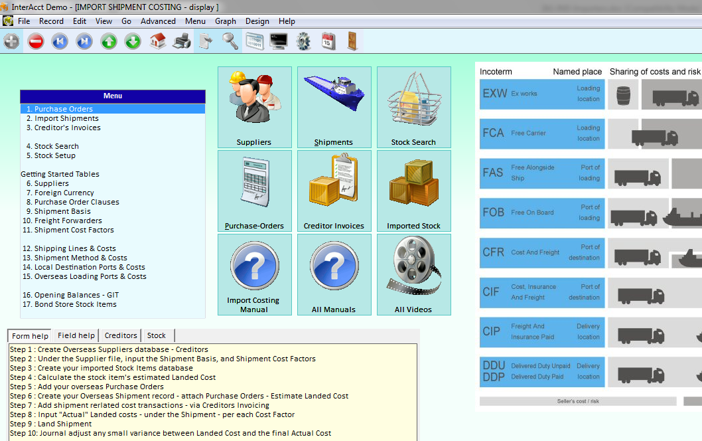Open the calendar toolbar icon

tap(328, 41)
